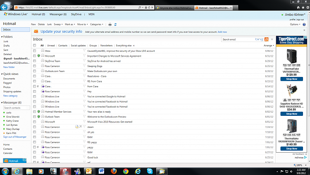
Task: Click the volume speaker icon in system tray
Action: (x=291, y=171)
